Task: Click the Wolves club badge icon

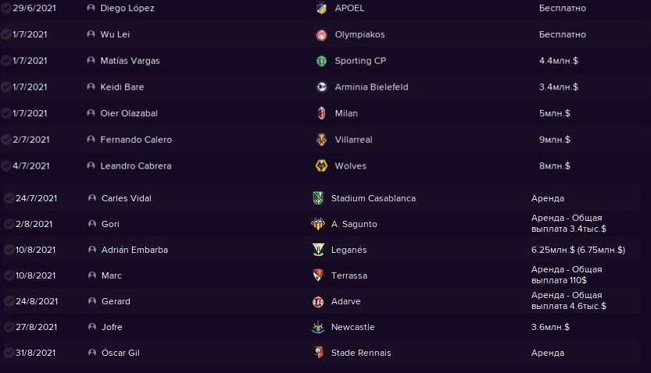Action: tap(320, 165)
